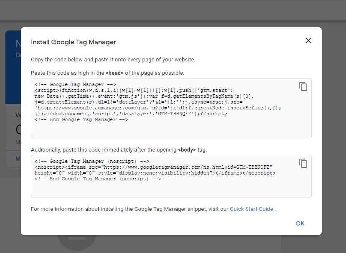Click the 'Copy the code below' instruction
The image size is (346, 253).
(113, 60)
